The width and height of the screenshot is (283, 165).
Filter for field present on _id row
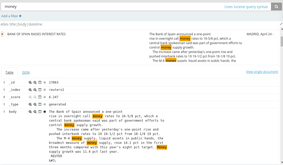45,82
